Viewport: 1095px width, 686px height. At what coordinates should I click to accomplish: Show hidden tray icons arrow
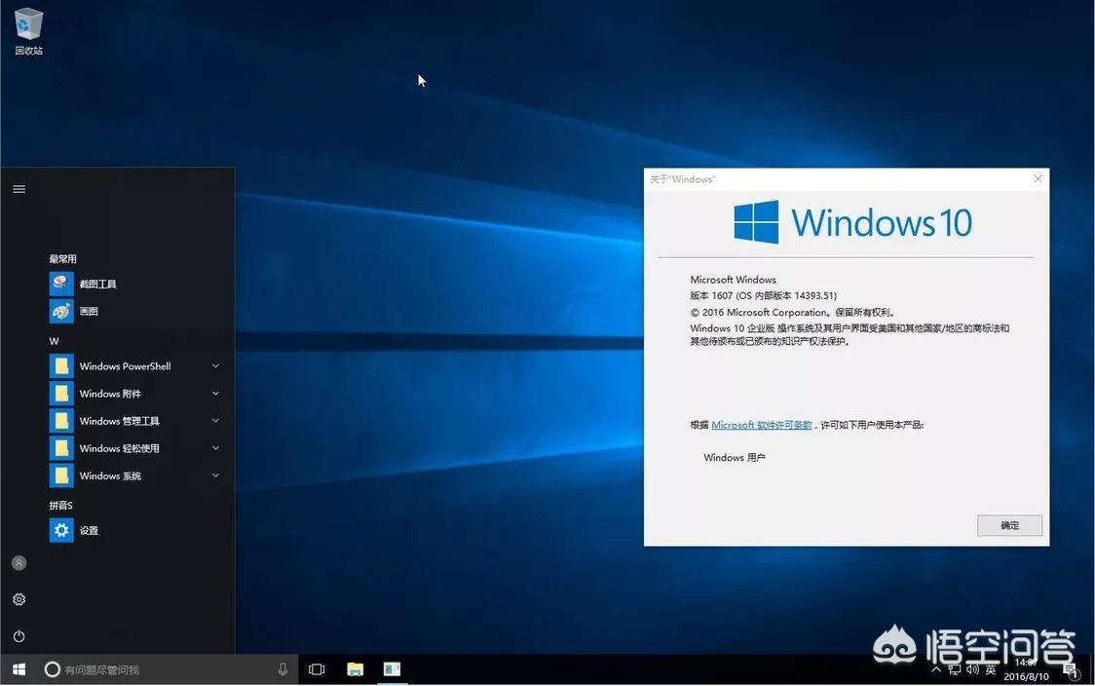(936, 669)
